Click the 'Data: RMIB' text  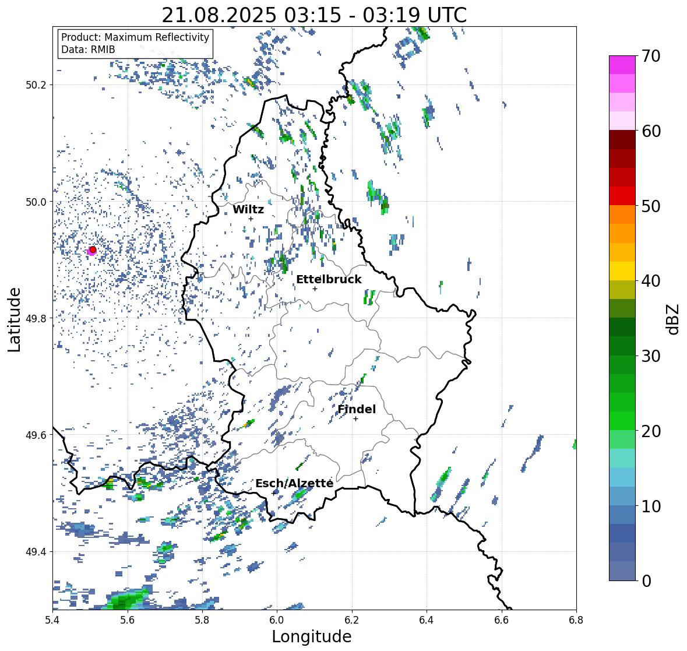click(x=88, y=50)
